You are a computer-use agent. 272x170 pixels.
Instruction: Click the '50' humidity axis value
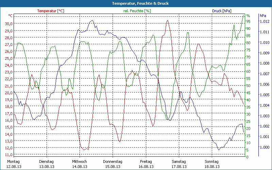[x=248, y=86]
